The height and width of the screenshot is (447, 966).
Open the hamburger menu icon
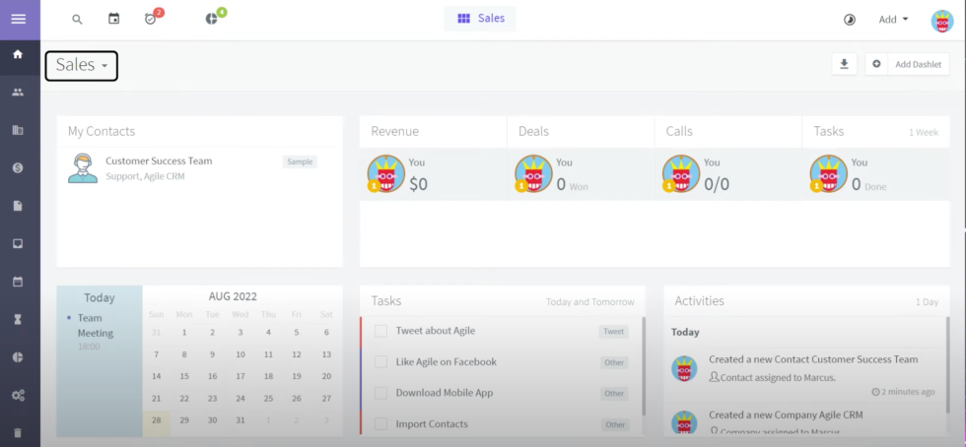(x=18, y=19)
